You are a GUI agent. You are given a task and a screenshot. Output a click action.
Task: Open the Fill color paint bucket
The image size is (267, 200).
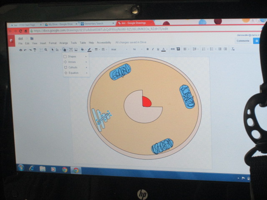(83, 50)
